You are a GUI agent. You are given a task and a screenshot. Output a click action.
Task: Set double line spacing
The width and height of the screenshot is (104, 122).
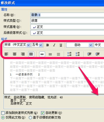pos(58,54)
